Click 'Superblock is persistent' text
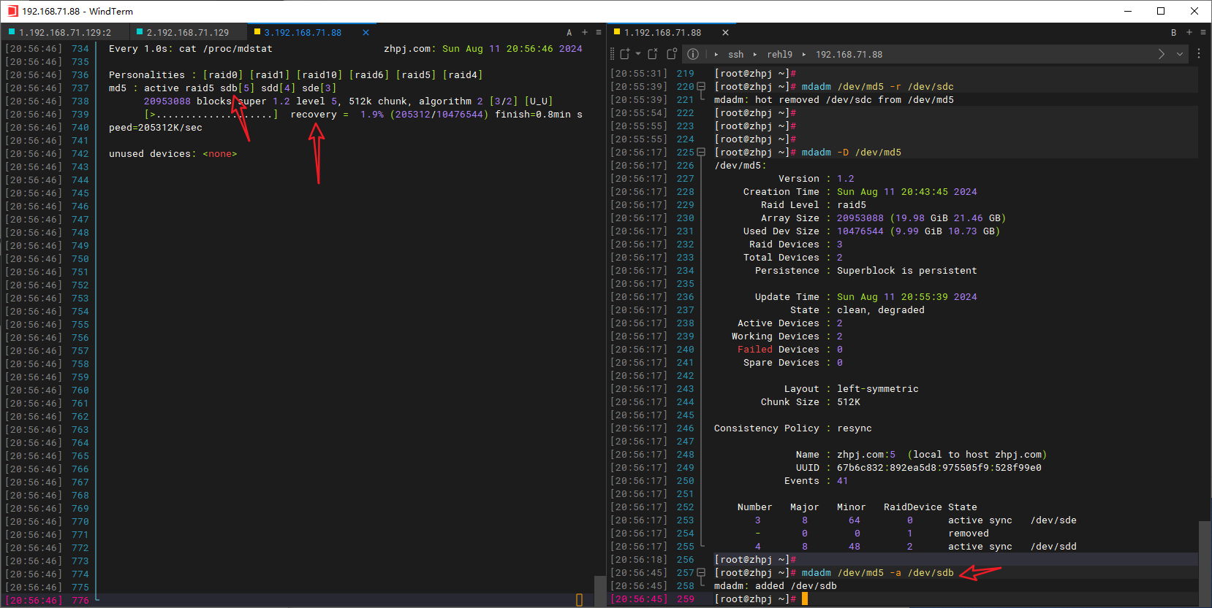 tap(907, 271)
